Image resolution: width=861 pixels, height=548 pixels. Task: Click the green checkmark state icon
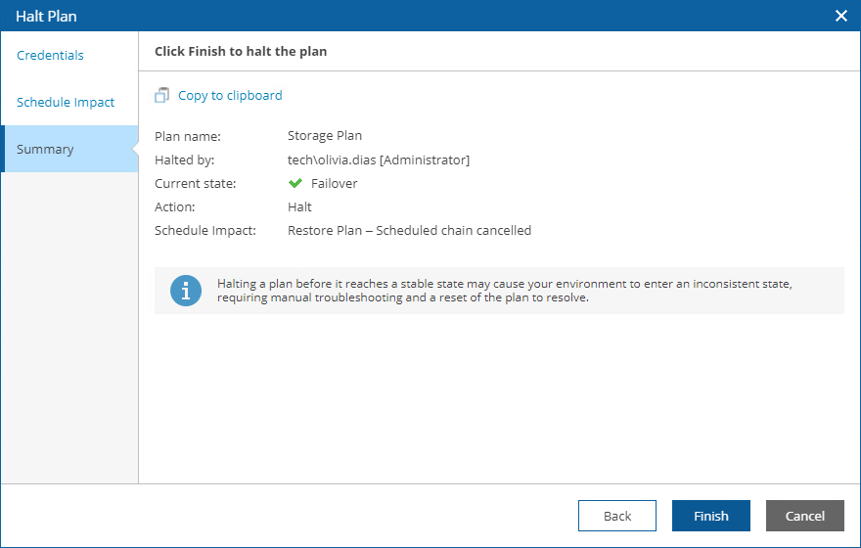pyautogui.click(x=295, y=183)
